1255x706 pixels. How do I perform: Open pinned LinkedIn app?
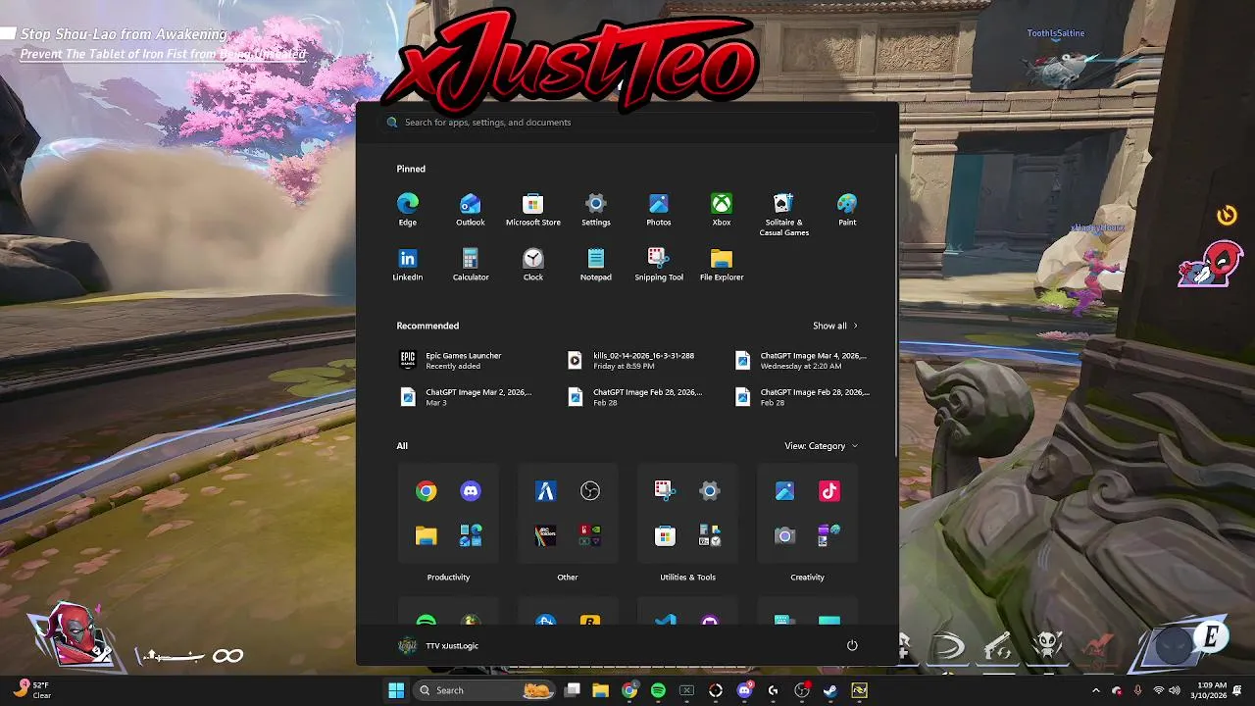(407, 264)
